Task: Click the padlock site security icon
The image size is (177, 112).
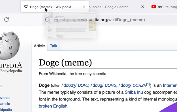Action: [56, 20]
